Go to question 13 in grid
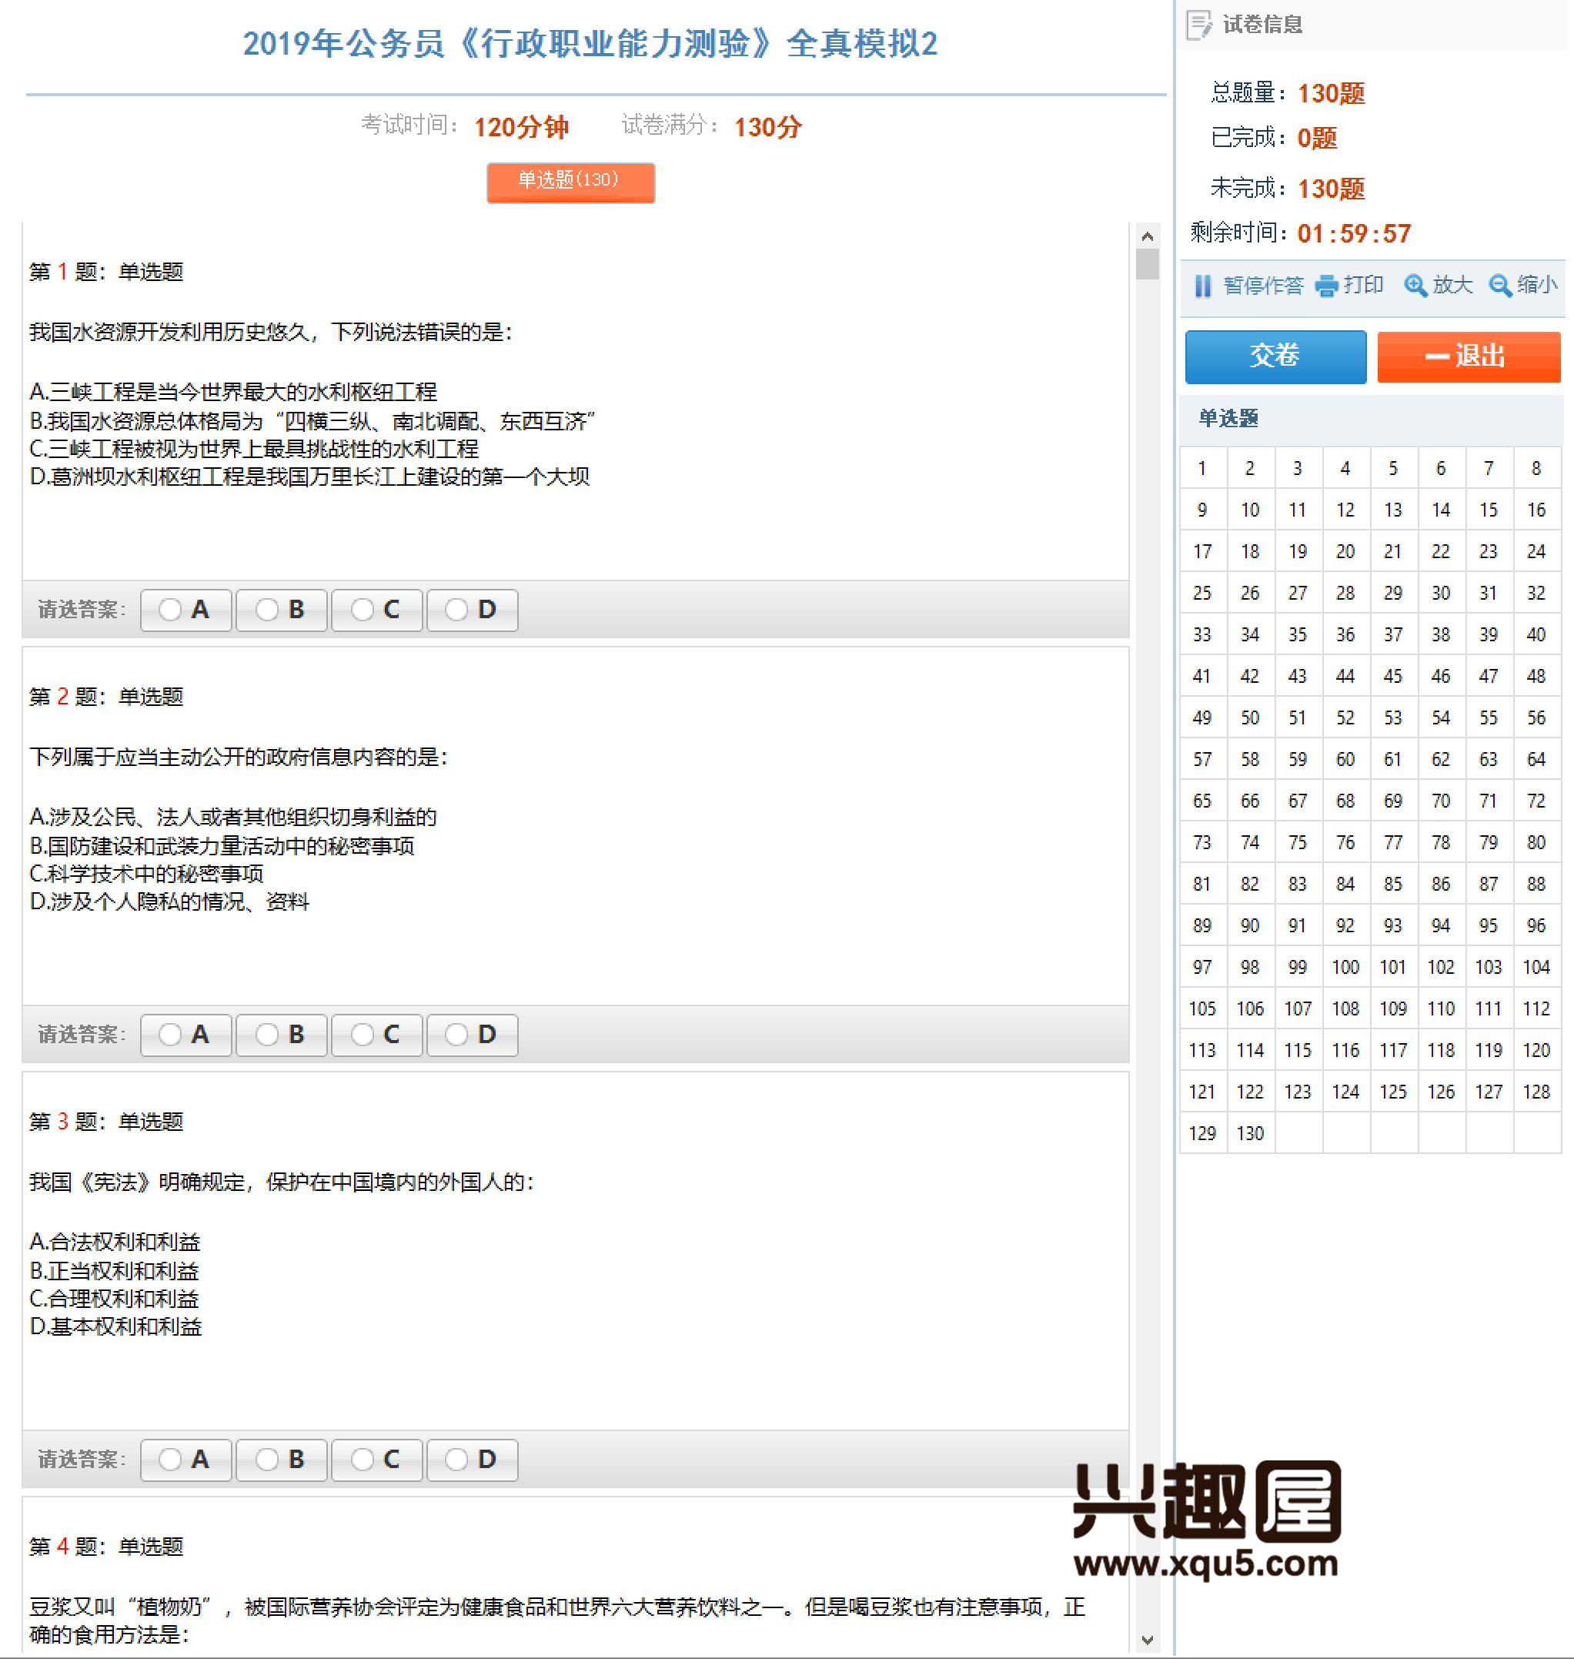Image resolution: width=1574 pixels, height=1659 pixels. 1393,510
